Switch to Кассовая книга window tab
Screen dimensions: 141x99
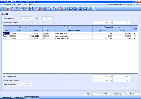18,97
